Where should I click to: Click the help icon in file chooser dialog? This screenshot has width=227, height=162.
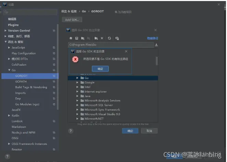71,131
